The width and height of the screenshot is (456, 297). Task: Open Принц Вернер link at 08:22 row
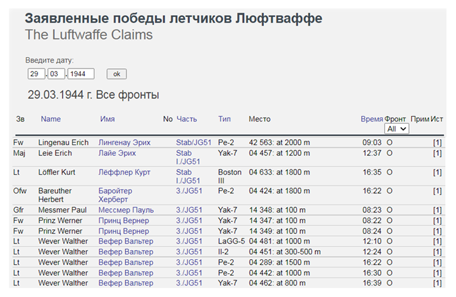tap(123, 222)
